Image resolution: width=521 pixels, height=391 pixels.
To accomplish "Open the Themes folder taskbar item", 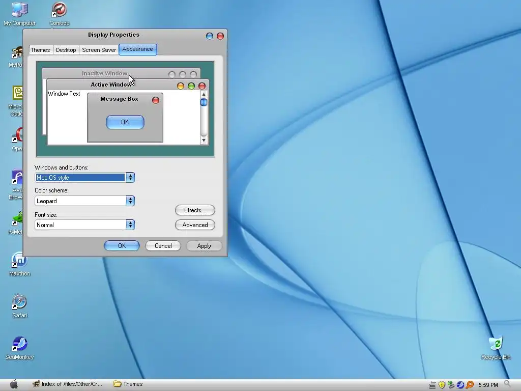I will [128, 384].
